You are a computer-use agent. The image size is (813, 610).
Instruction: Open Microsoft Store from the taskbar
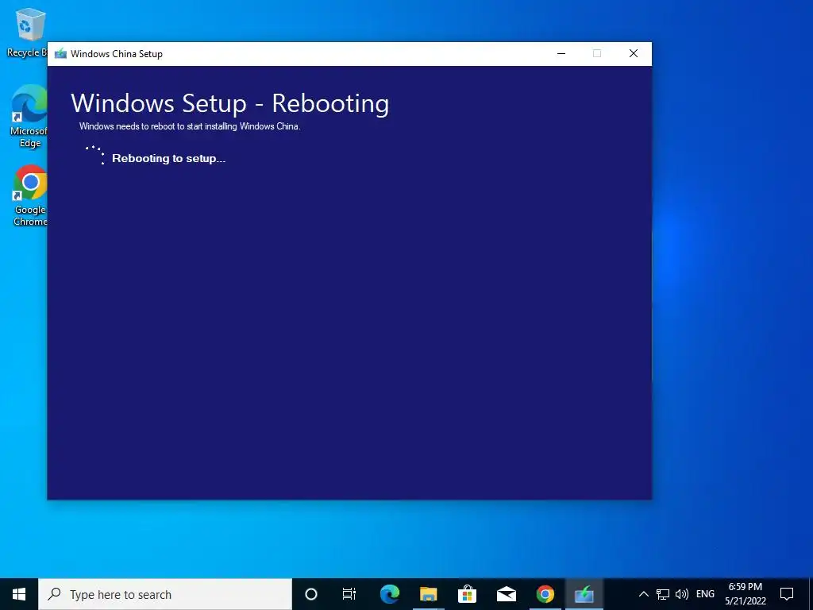(x=467, y=594)
